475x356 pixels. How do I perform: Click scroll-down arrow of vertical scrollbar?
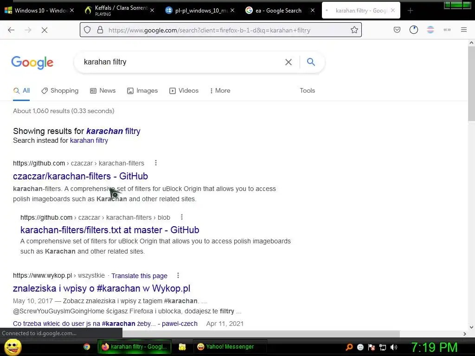471,327
